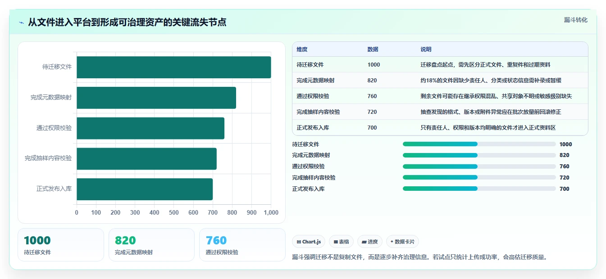Click description starting 约18%的文件
This screenshot has height=279, width=606.
tap(491, 81)
